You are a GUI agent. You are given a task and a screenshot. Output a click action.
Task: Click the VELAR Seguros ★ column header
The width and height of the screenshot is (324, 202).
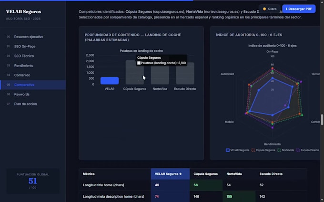tap(170, 174)
